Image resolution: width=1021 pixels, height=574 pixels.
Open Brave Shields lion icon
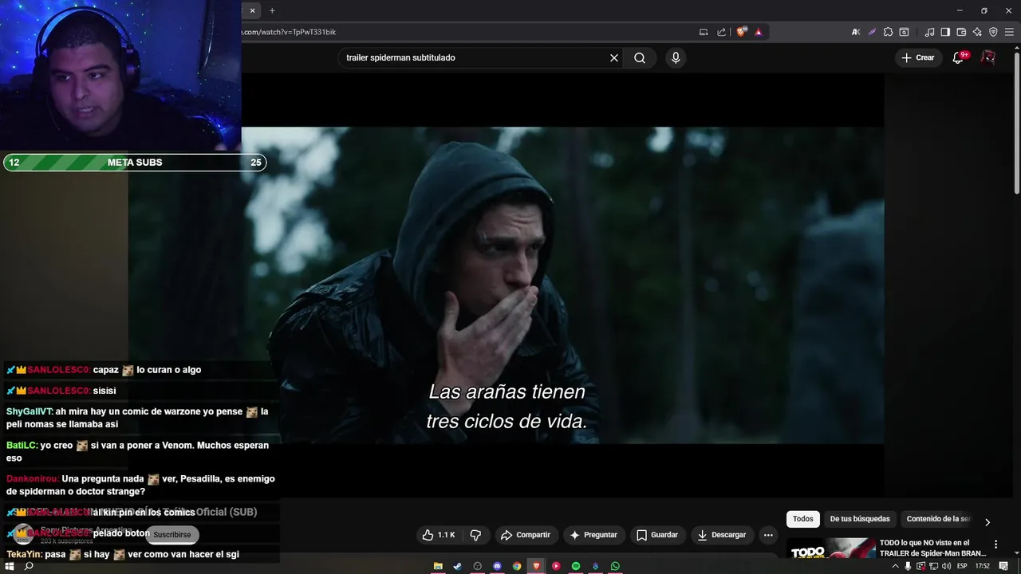[x=741, y=32]
